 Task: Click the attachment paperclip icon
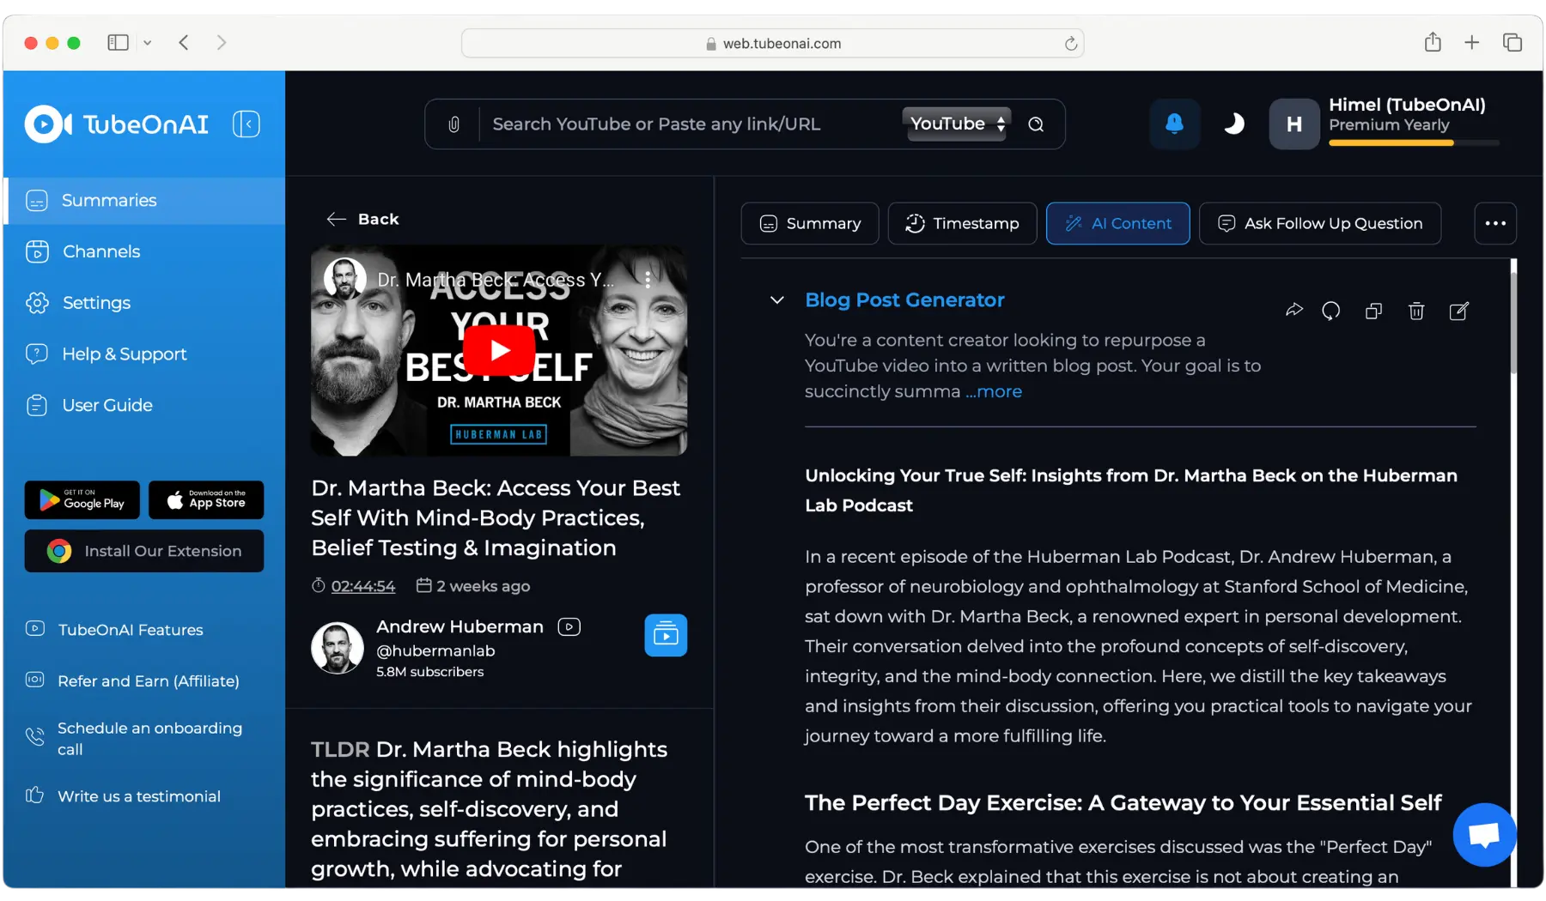point(453,124)
